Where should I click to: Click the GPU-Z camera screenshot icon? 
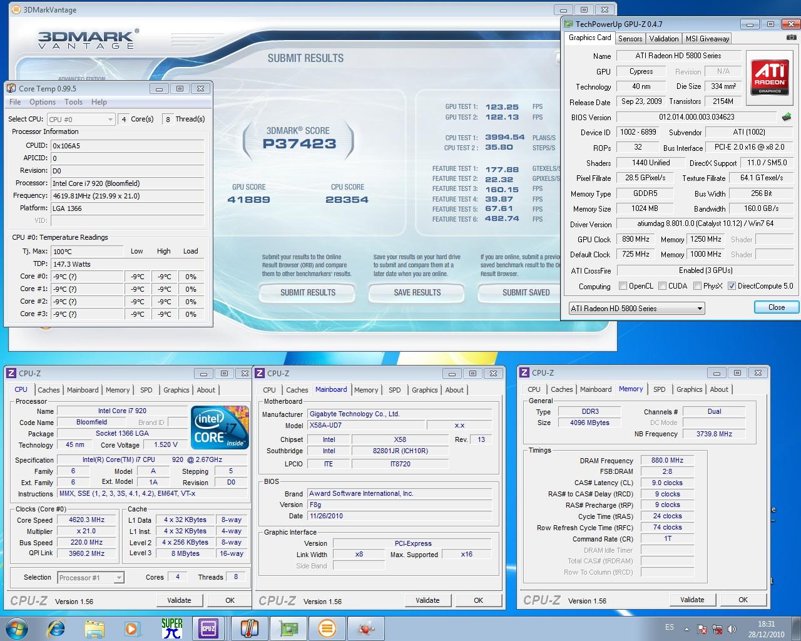point(792,38)
